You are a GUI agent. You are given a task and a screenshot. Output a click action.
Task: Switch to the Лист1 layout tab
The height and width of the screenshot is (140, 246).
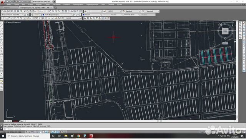pyautogui.click(x=22, y=121)
